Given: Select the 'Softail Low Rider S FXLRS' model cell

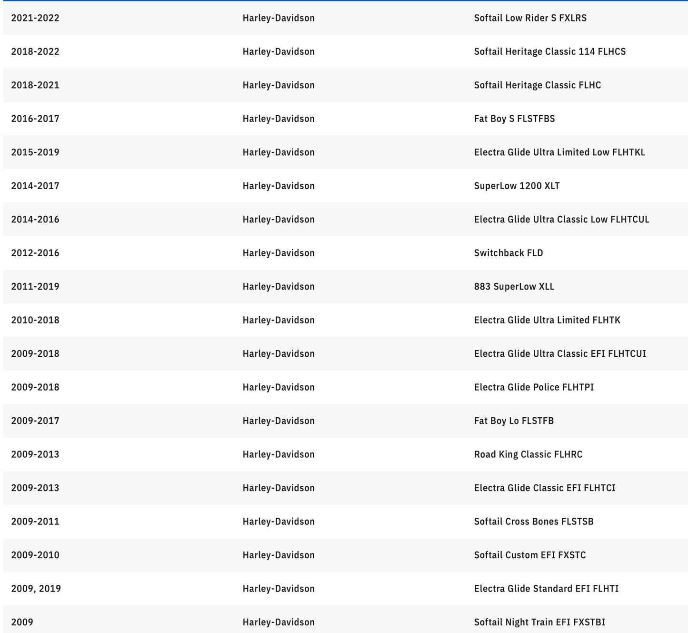Looking at the screenshot, I should tap(530, 18).
